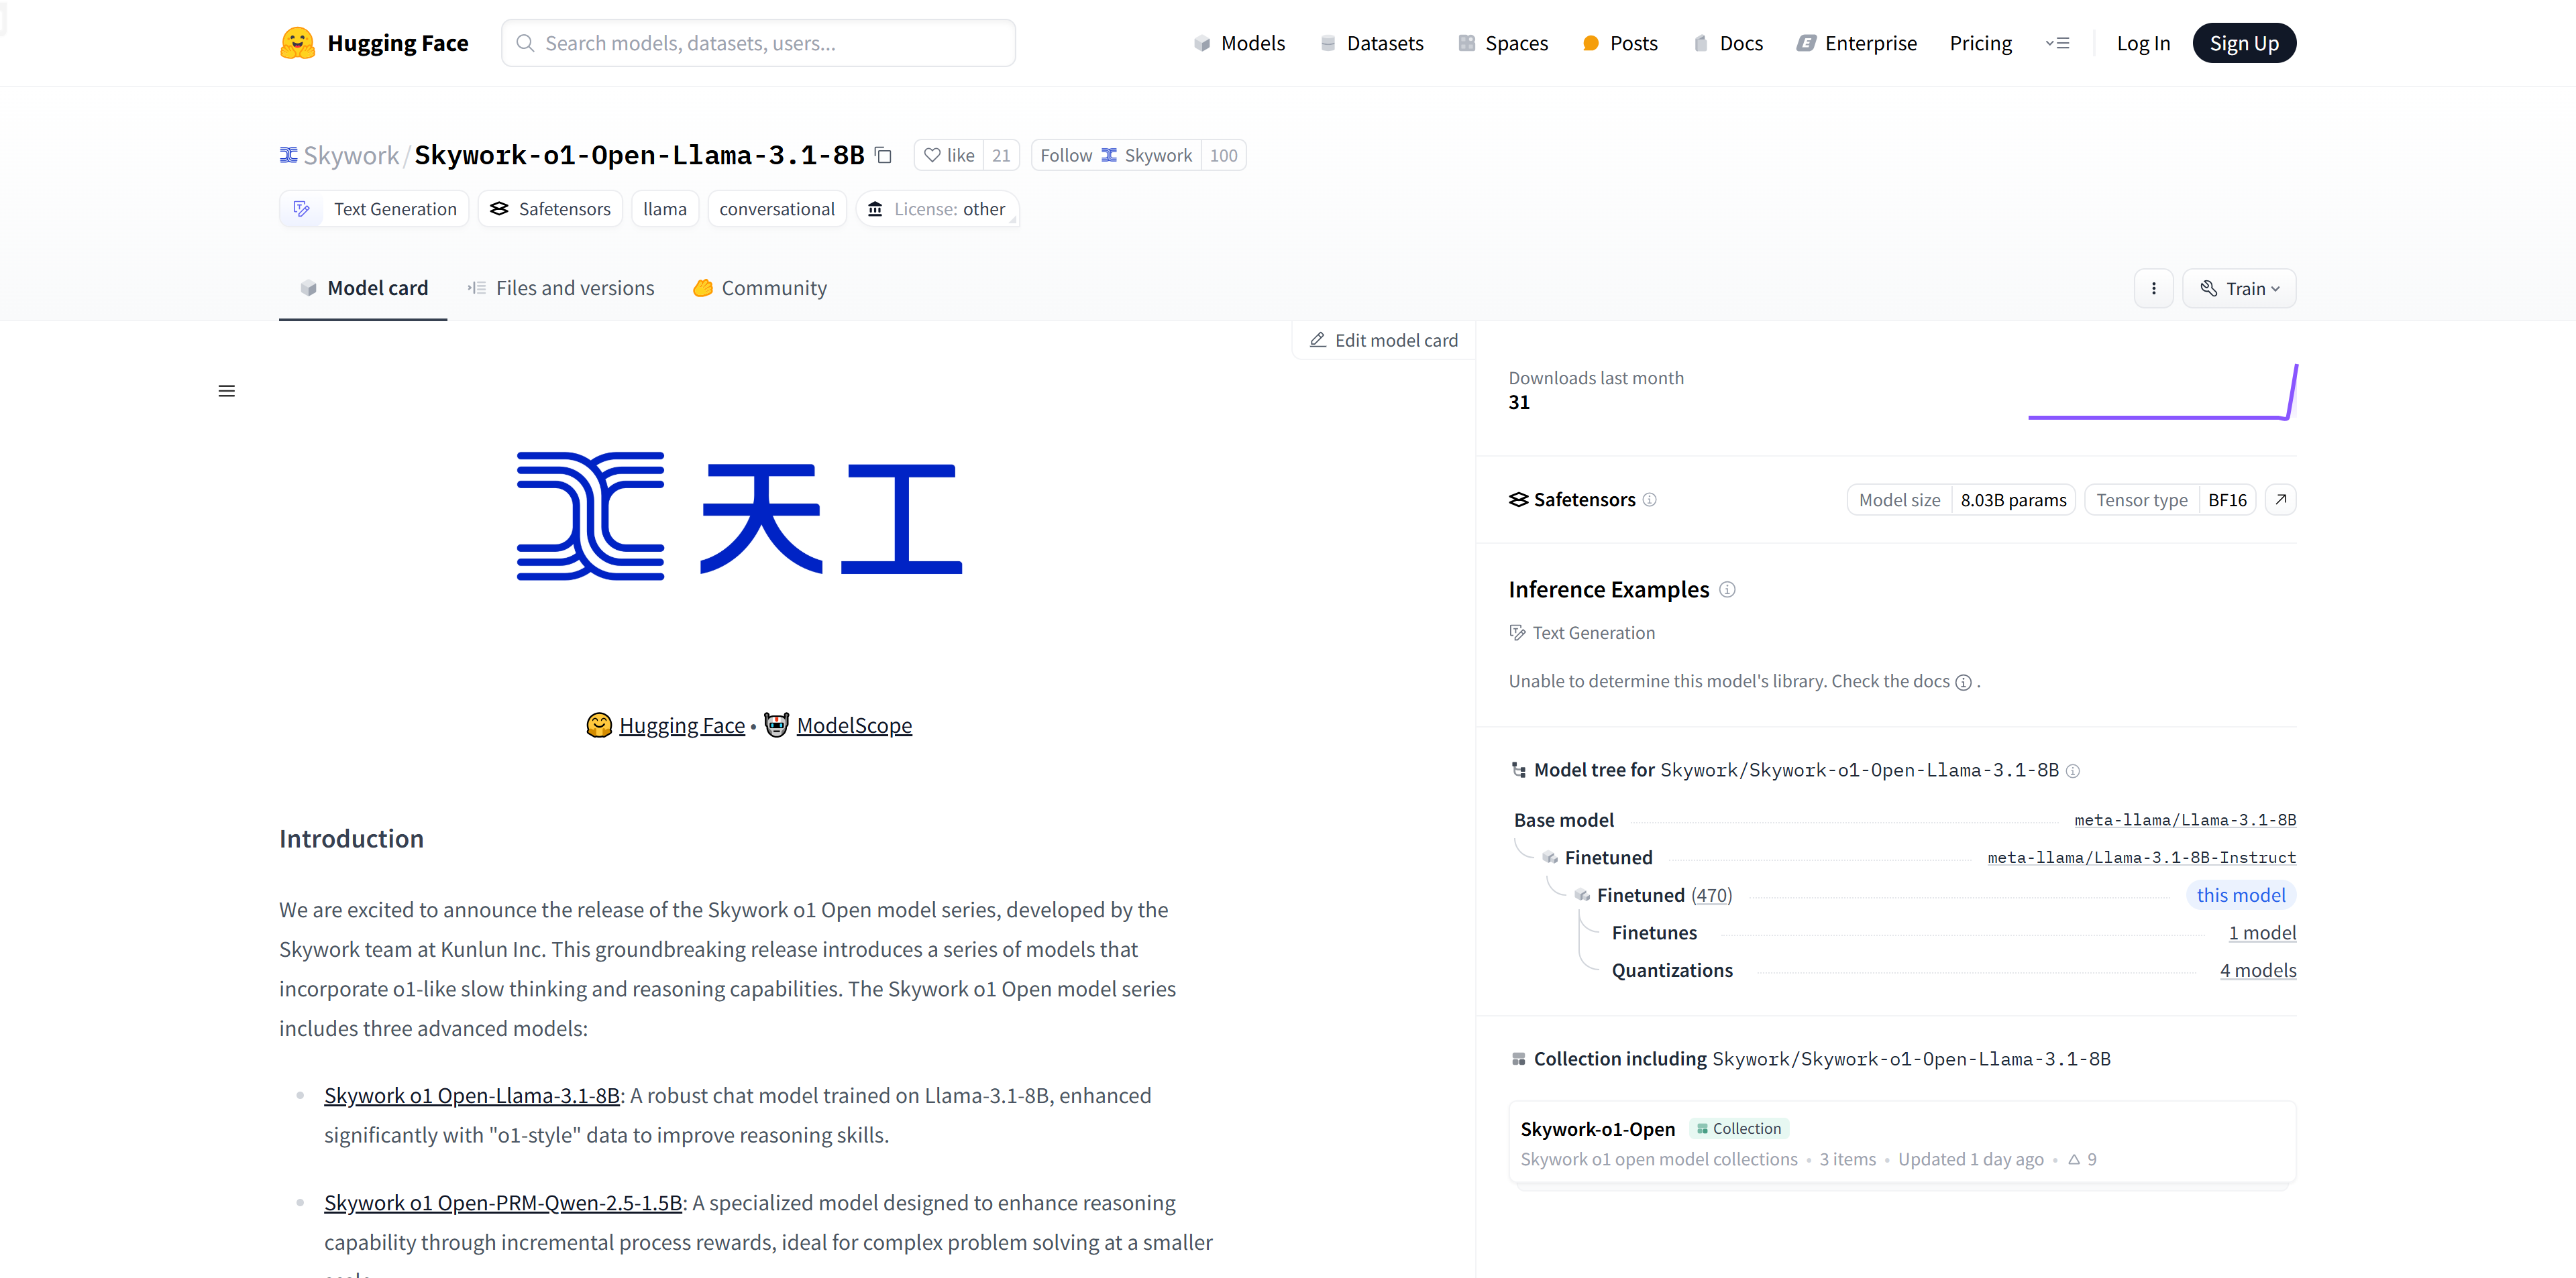Click the like count 21

point(1001,155)
